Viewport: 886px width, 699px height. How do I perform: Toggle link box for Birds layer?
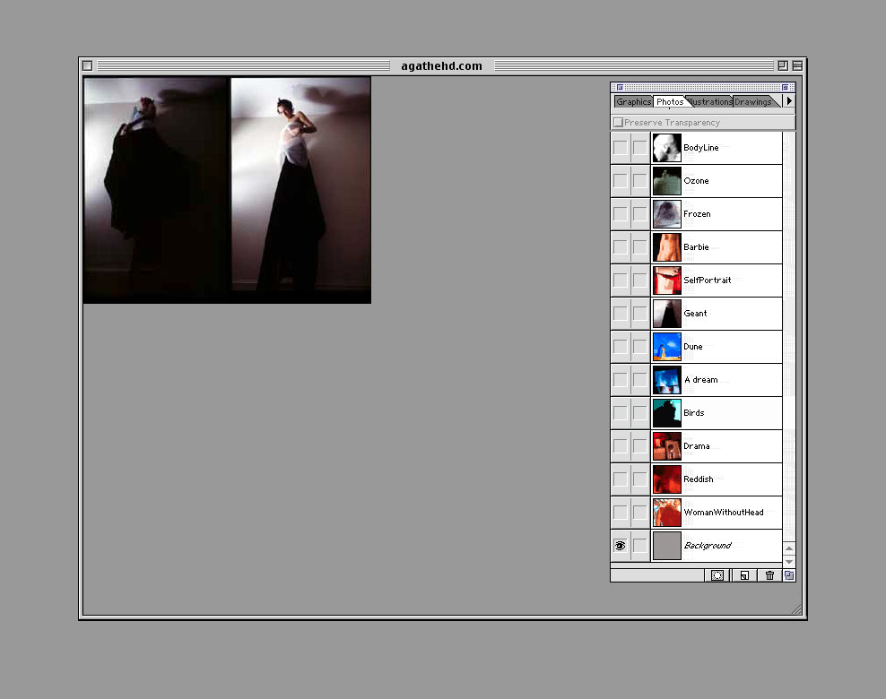tap(639, 413)
